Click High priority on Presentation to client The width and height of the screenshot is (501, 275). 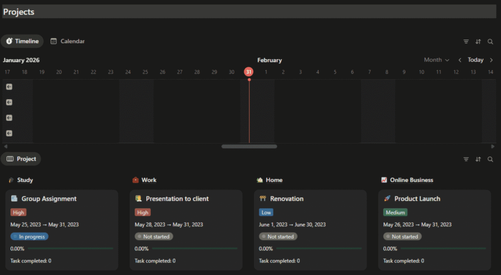142,212
